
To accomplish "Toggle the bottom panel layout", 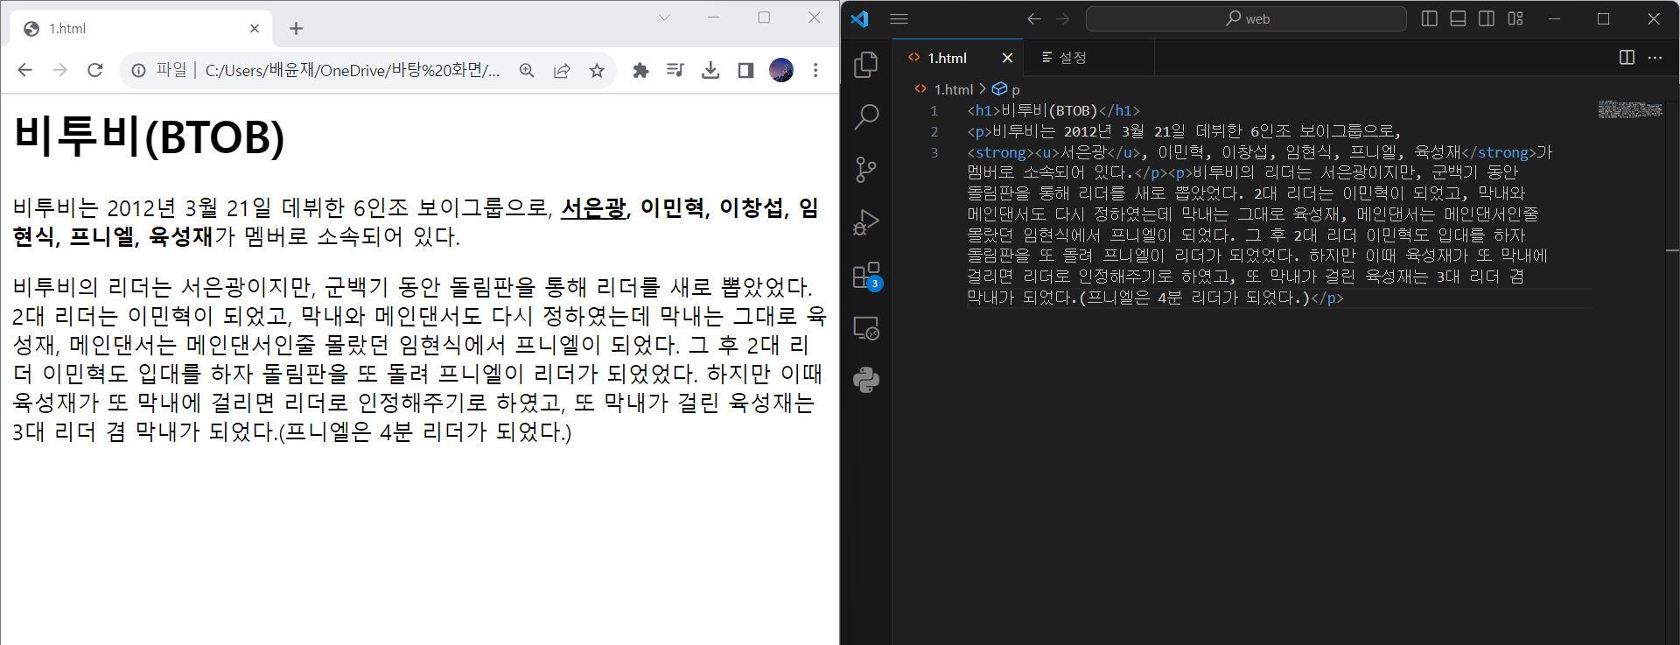I will 1458,18.
